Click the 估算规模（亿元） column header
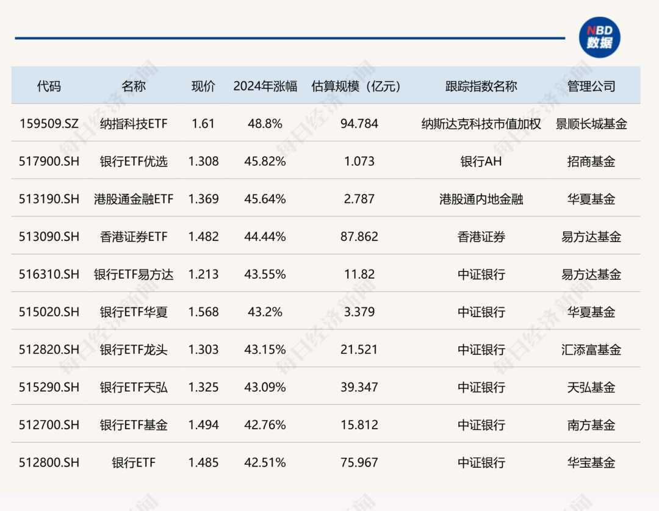 tap(359, 86)
